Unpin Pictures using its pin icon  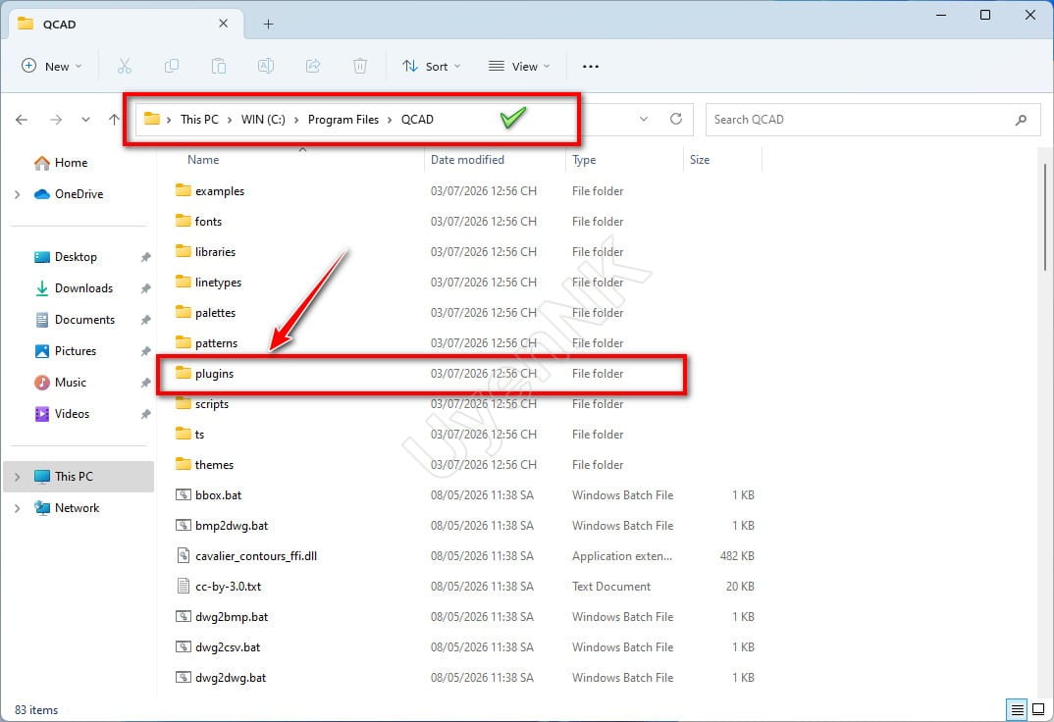(x=145, y=351)
